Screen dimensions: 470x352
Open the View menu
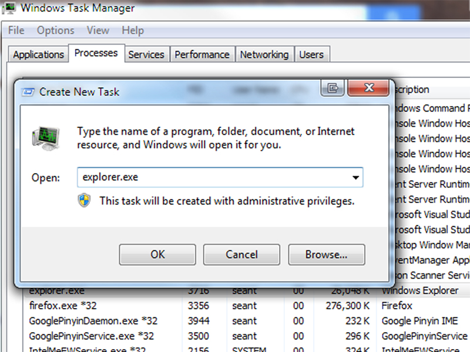click(x=98, y=31)
